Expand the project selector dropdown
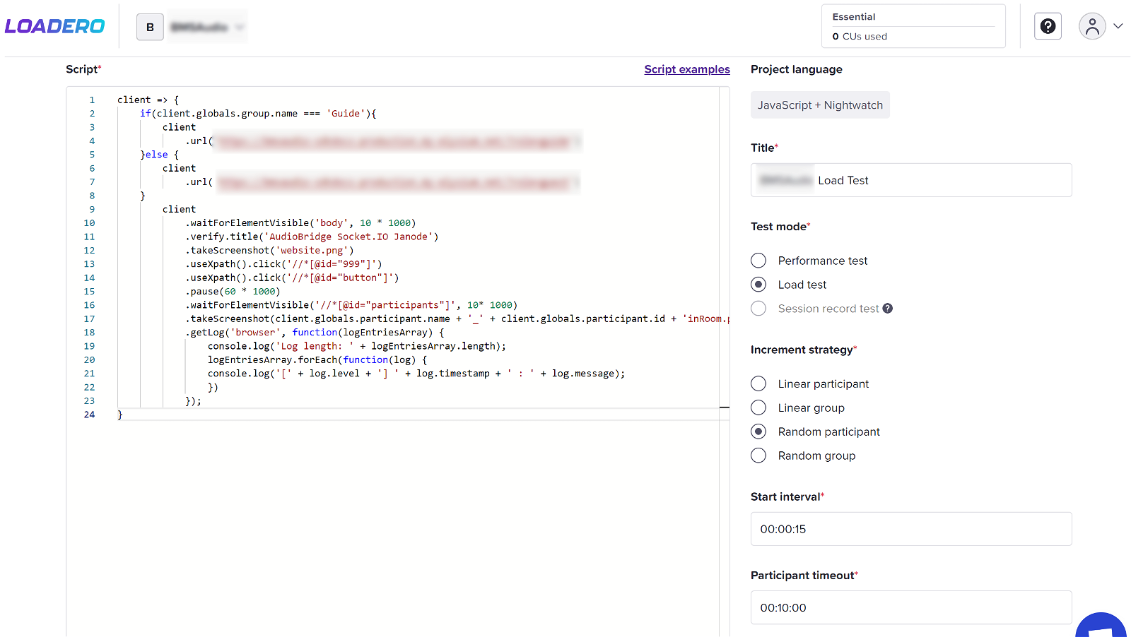The image size is (1131, 637). click(239, 28)
